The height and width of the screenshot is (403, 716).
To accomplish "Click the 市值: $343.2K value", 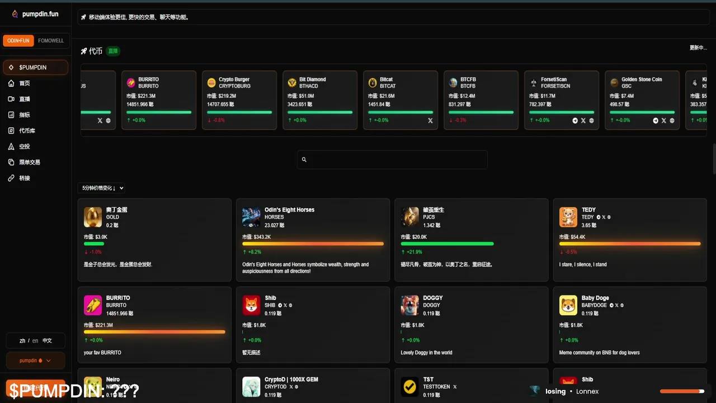I will [257, 237].
